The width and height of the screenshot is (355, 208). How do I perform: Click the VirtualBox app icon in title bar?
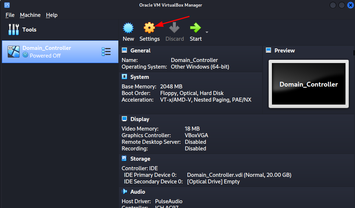[7, 5]
